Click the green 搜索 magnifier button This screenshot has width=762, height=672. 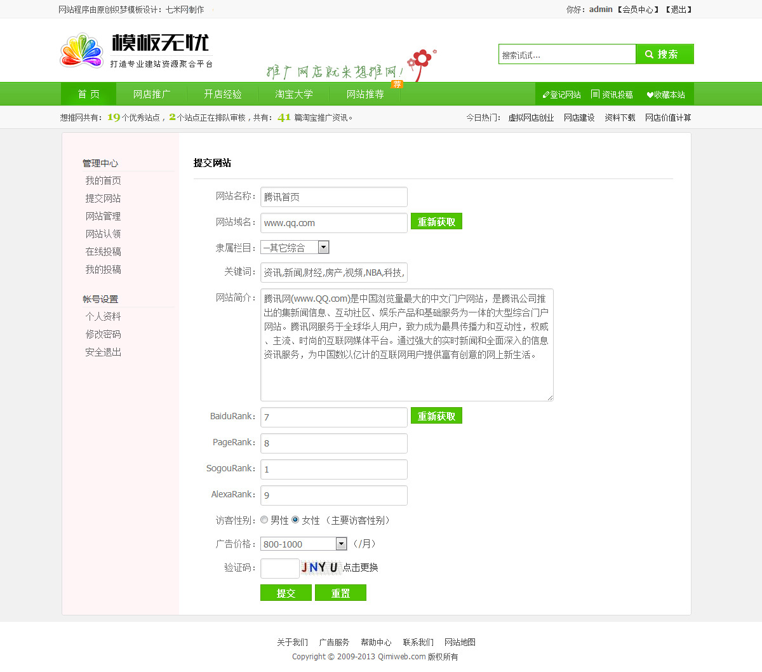664,55
